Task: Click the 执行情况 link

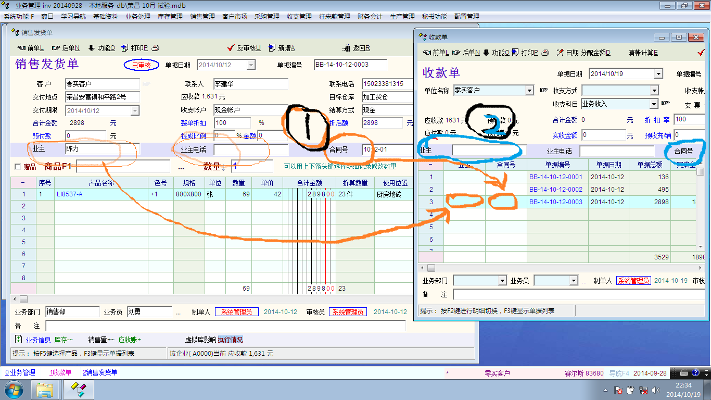Action: (230, 340)
